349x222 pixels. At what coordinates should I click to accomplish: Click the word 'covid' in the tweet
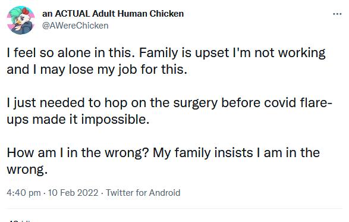coord(280,103)
